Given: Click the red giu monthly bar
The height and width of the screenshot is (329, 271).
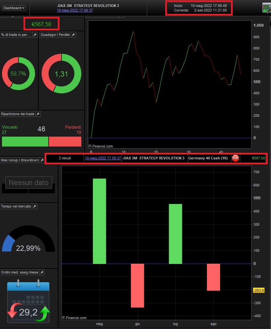Looking at the screenshot, I should tap(137, 285).
